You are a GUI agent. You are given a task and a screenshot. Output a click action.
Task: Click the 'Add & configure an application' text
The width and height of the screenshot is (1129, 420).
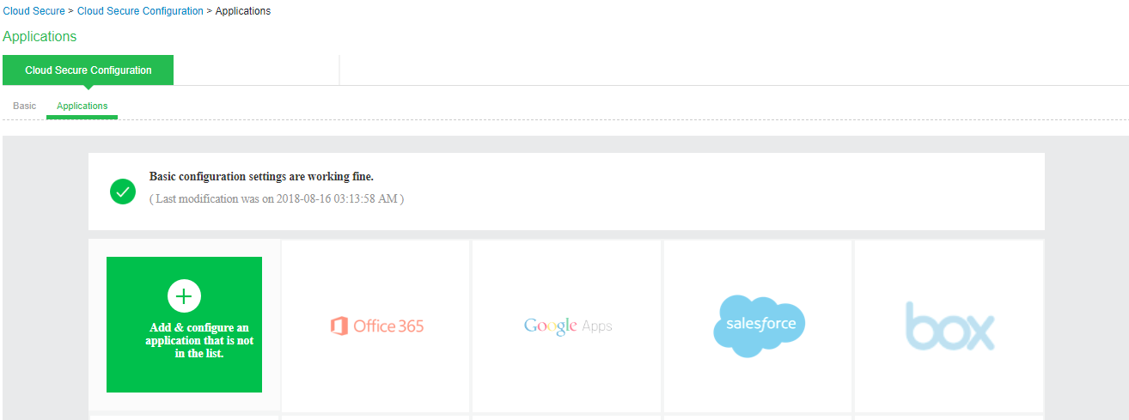(x=199, y=340)
